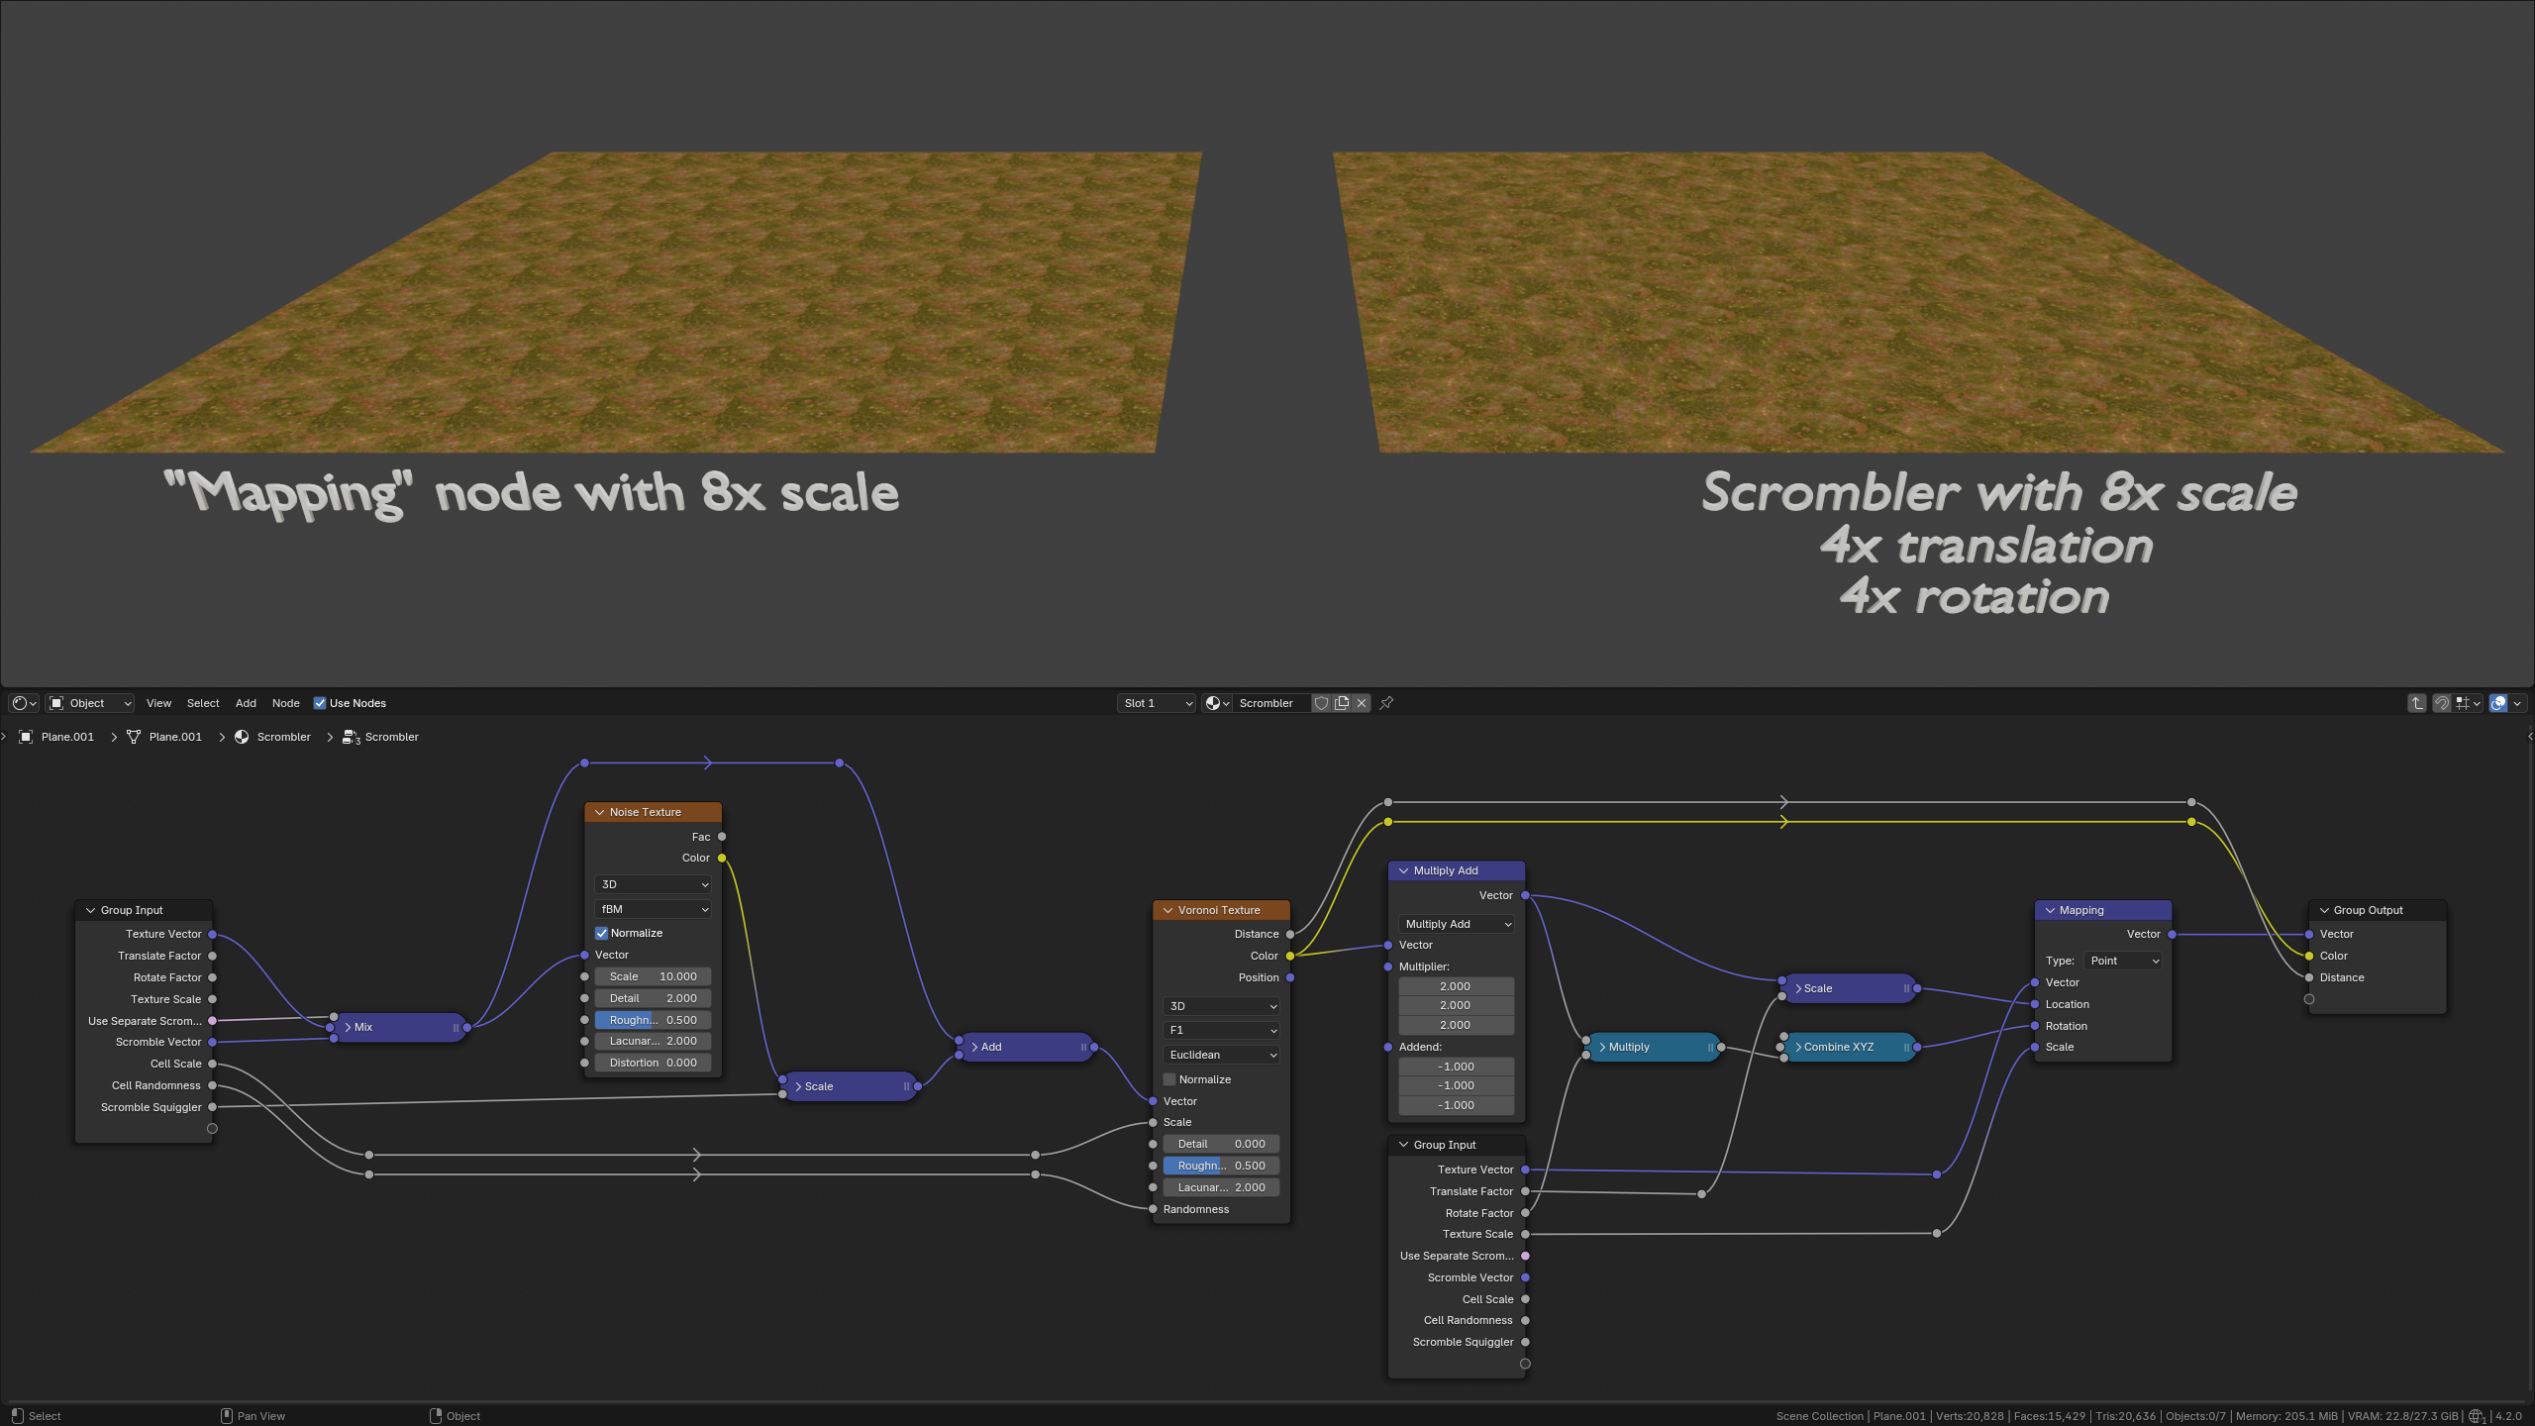Open the material browse icon dropdown

tap(1217, 703)
